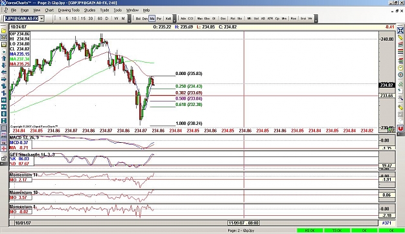Set the 30-minute chart interval
The width and height of the screenshot is (405, 234).
90,19
